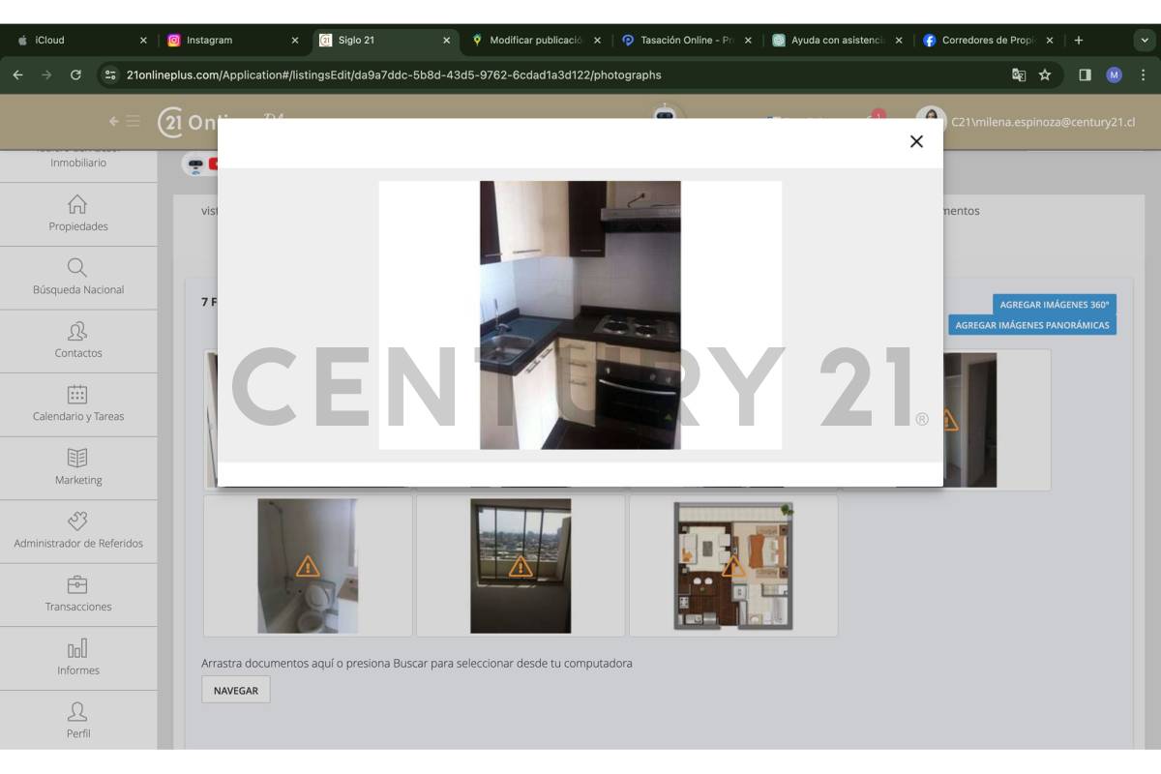
Task: Switch to the Siglo 21 tab
Action: point(384,41)
